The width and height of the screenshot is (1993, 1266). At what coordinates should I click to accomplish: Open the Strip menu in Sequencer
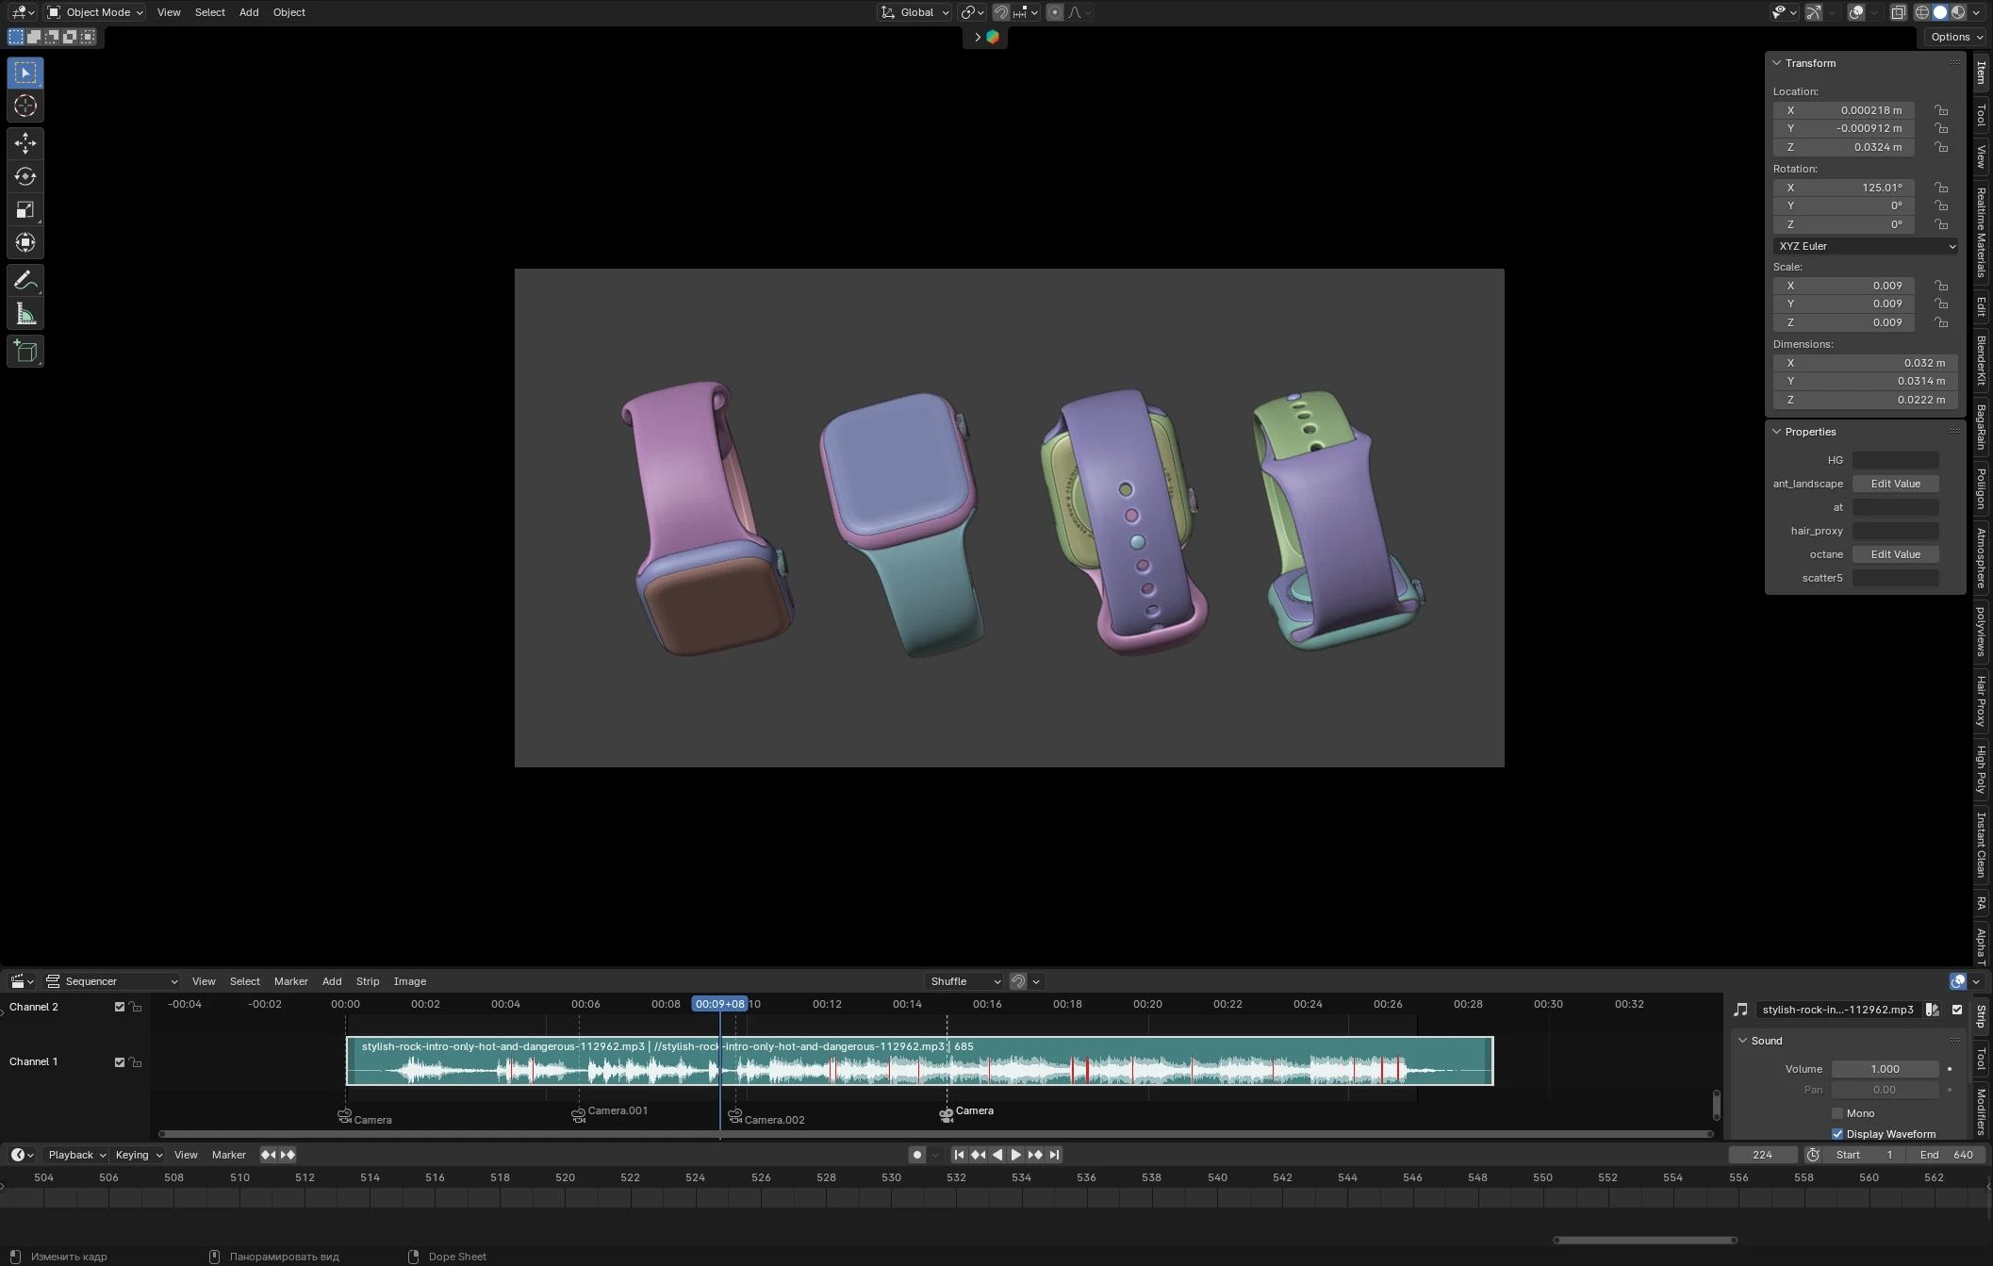[367, 981]
